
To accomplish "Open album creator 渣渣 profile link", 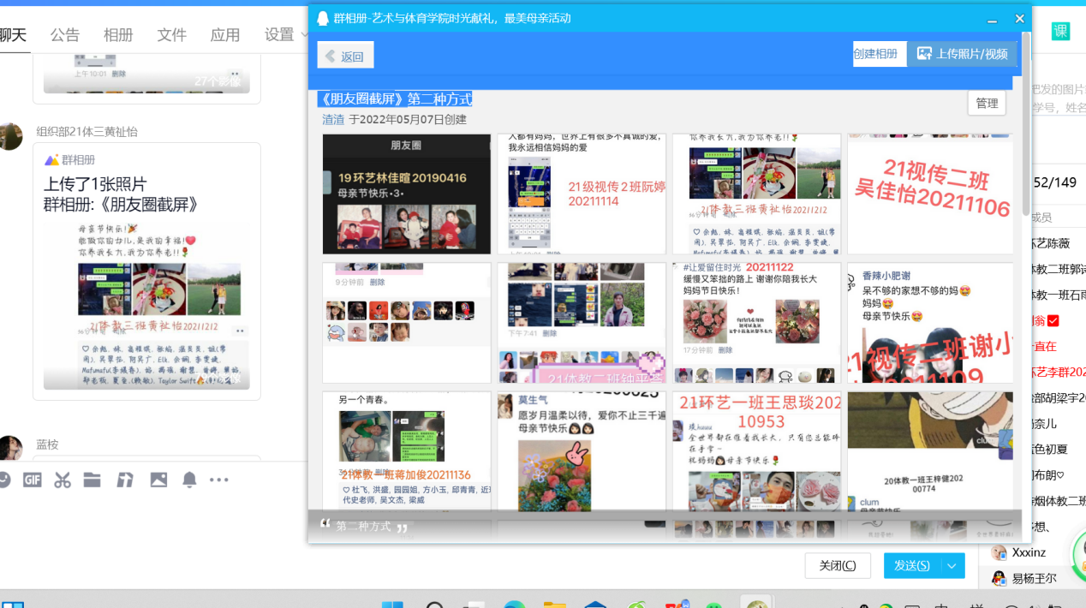I will pyautogui.click(x=333, y=120).
